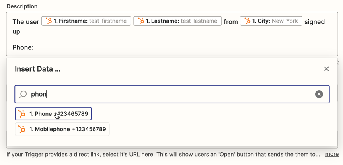Select the Lastname test_lastname data pill
The image size is (343, 165).
[177, 21]
